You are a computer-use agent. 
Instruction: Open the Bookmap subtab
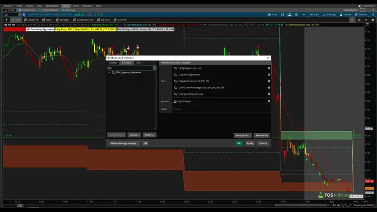pos(68,10)
